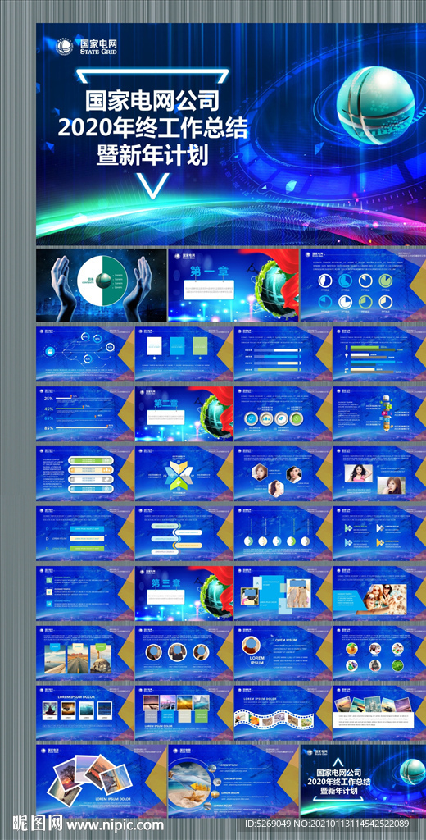Viewport: 426px width, 840px height.
Task: Open the 第一章 chapter slide
Action: [233, 285]
